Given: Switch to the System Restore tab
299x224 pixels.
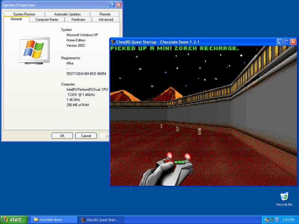Looking at the screenshot, I should (24, 14).
